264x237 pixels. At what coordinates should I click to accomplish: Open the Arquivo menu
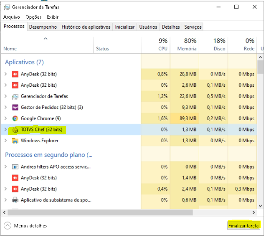pos(11,17)
